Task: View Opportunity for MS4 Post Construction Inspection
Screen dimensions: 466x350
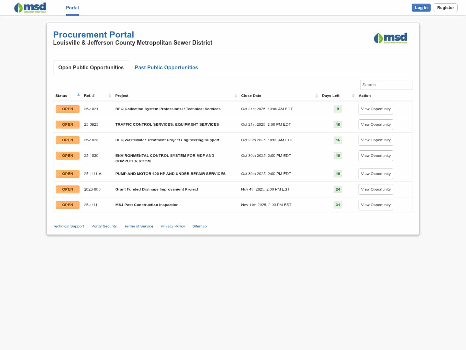Action: point(375,205)
